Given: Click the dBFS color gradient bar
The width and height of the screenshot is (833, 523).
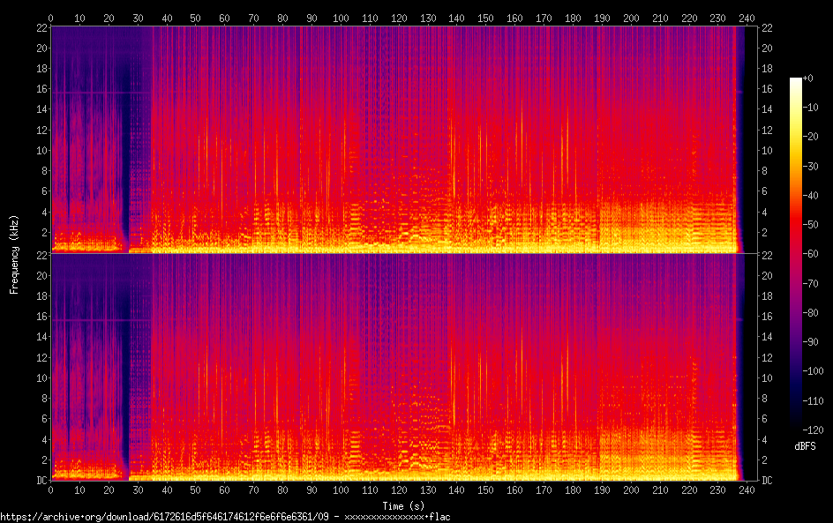Looking at the screenshot, I should tap(796, 256).
